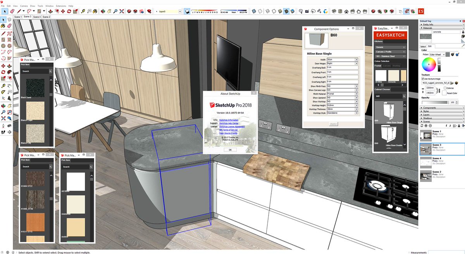This screenshot has width=465, height=254.
Task: Toggle the Show/Hide Shadows button
Action: pyautogui.click(x=187, y=11)
